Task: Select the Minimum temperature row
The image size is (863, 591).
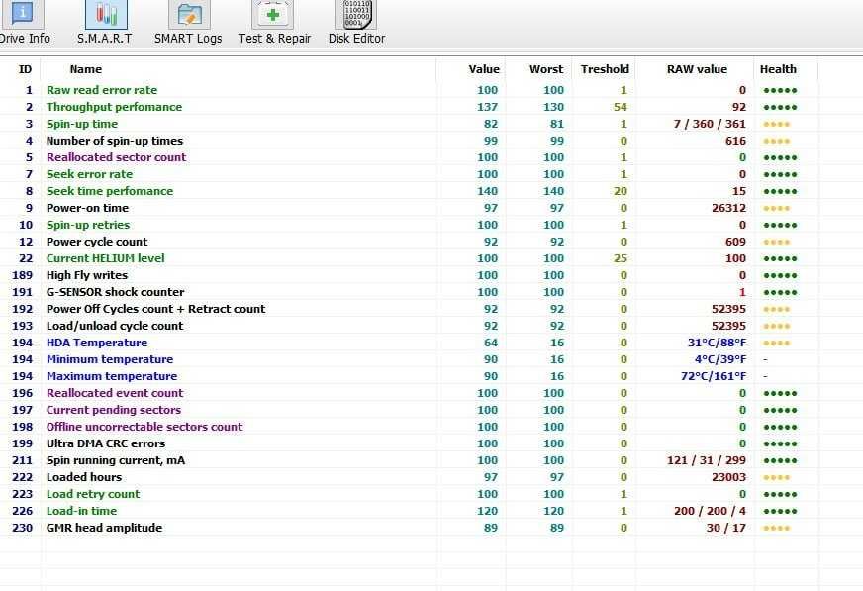Action: pyautogui.click(x=409, y=359)
